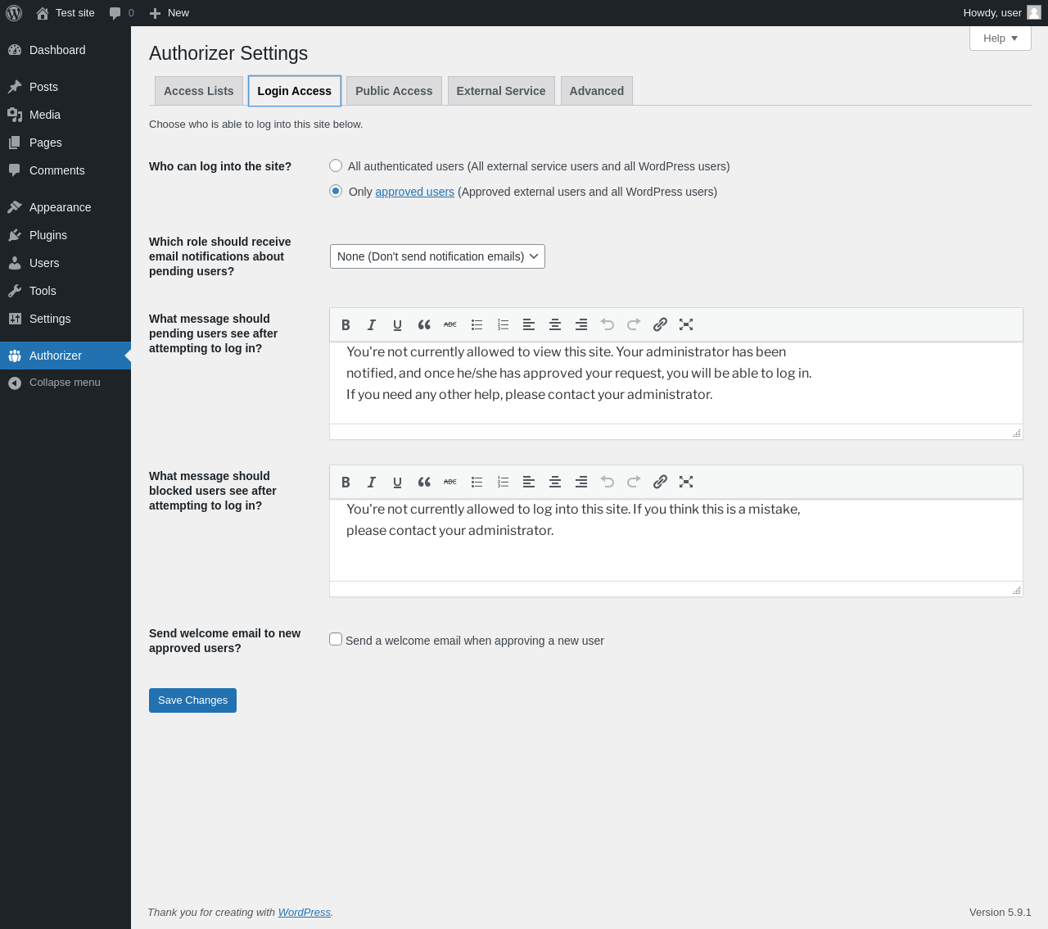The width and height of the screenshot is (1048, 929).
Task: Switch to the Advanced tab
Action: tap(597, 91)
